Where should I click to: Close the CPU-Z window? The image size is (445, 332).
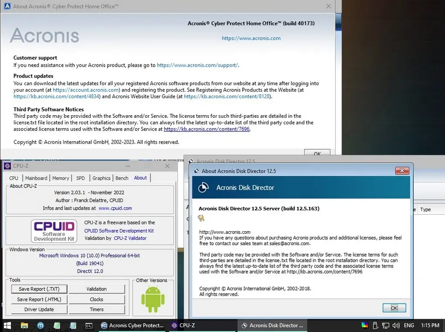tap(168, 166)
